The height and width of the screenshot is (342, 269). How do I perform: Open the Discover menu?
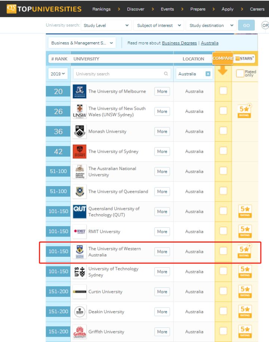(x=136, y=9)
